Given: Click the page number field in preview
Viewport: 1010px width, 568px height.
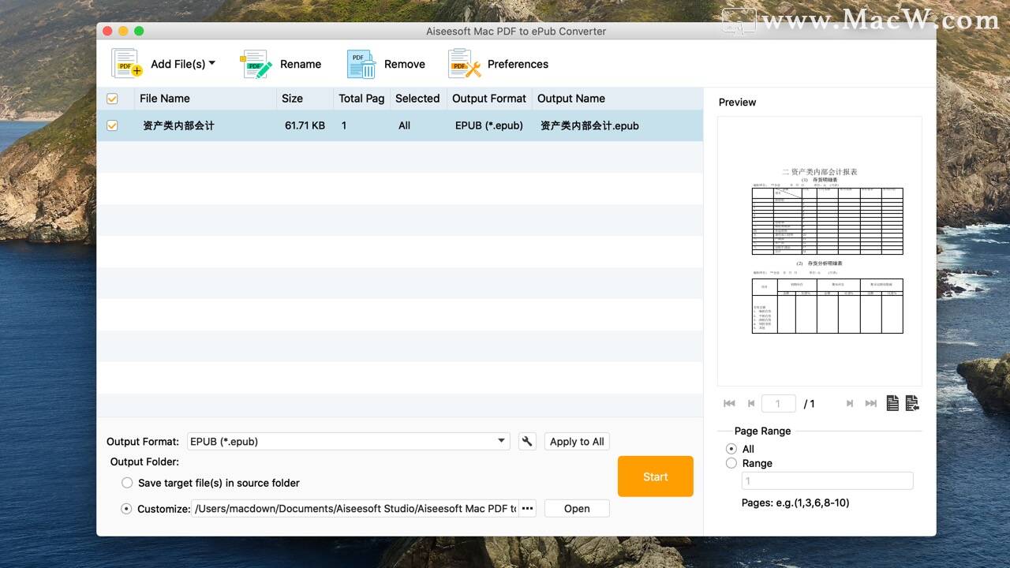Looking at the screenshot, I should 778,404.
